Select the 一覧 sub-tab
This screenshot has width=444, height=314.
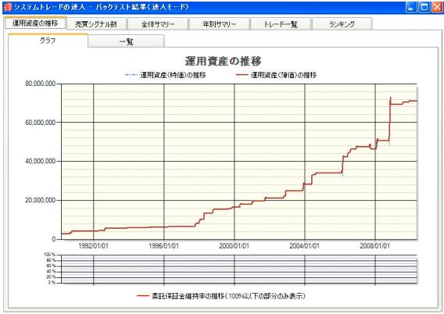coord(126,41)
